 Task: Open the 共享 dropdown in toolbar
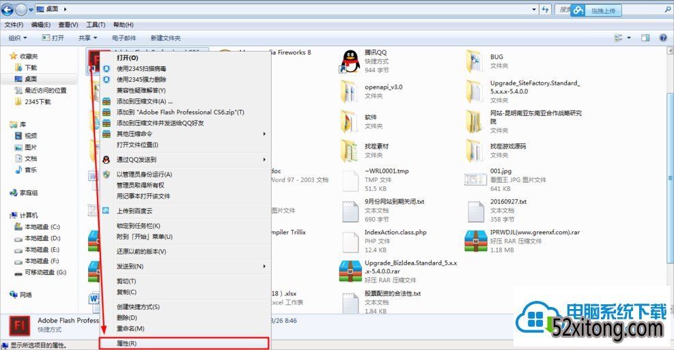coord(87,38)
